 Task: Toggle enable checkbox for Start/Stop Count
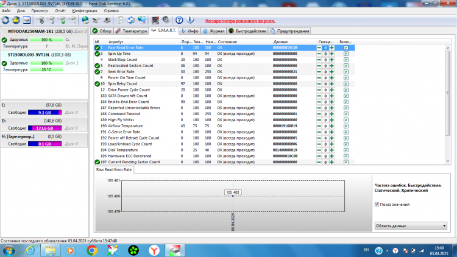(x=346, y=60)
